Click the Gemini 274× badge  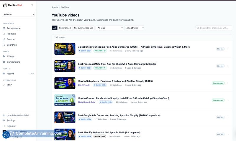pos(85,120)
